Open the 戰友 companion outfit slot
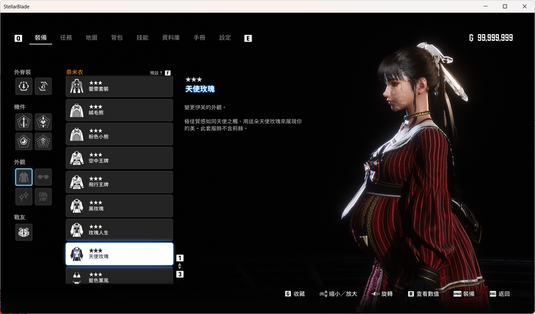535x314 pixels. (24, 232)
